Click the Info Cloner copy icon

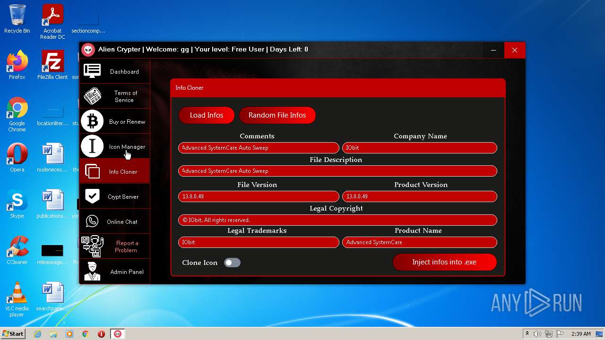[92, 171]
